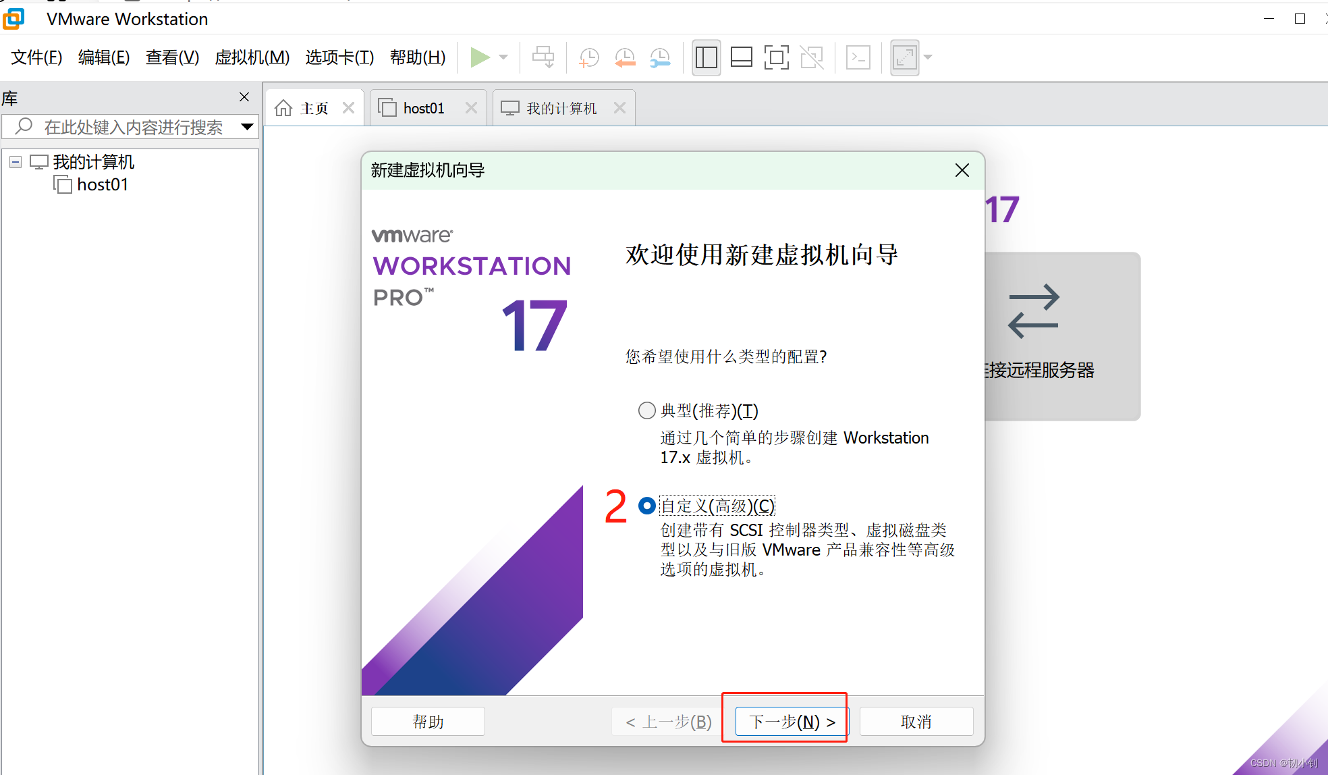
Task: Click the 取消 button in the wizard
Action: coord(916,722)
